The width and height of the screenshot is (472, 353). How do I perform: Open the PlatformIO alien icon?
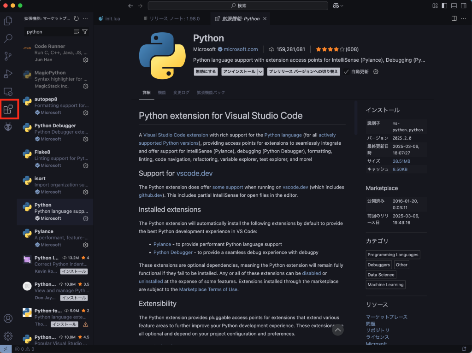[x=8, y=127]
